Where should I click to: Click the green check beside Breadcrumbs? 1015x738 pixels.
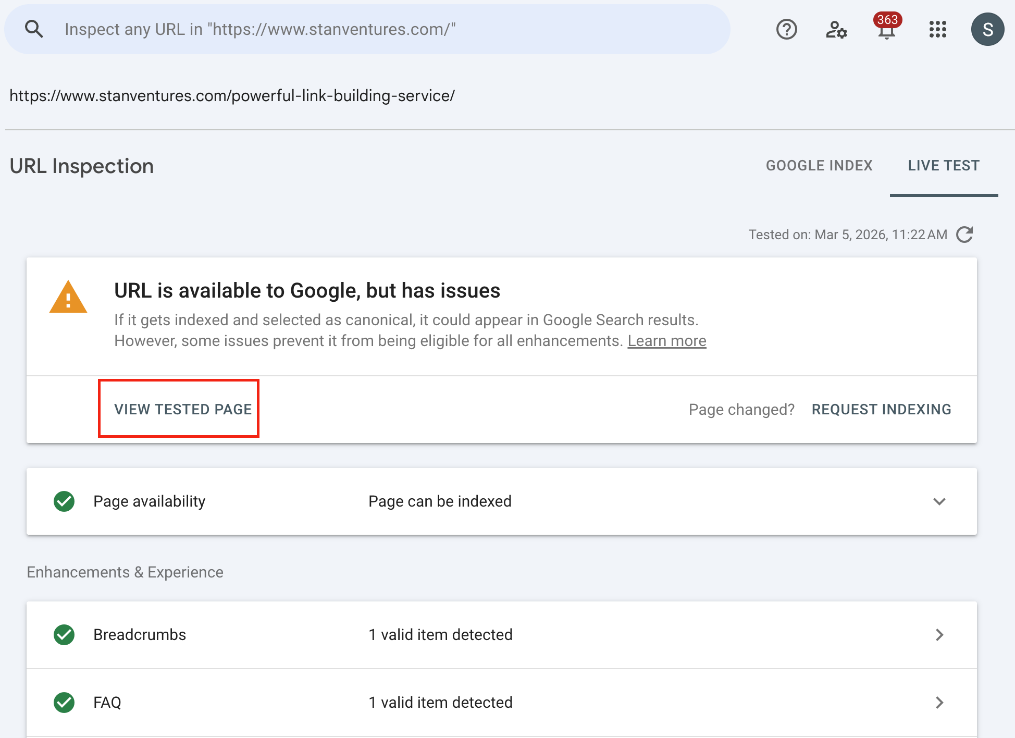coord(64,635)
